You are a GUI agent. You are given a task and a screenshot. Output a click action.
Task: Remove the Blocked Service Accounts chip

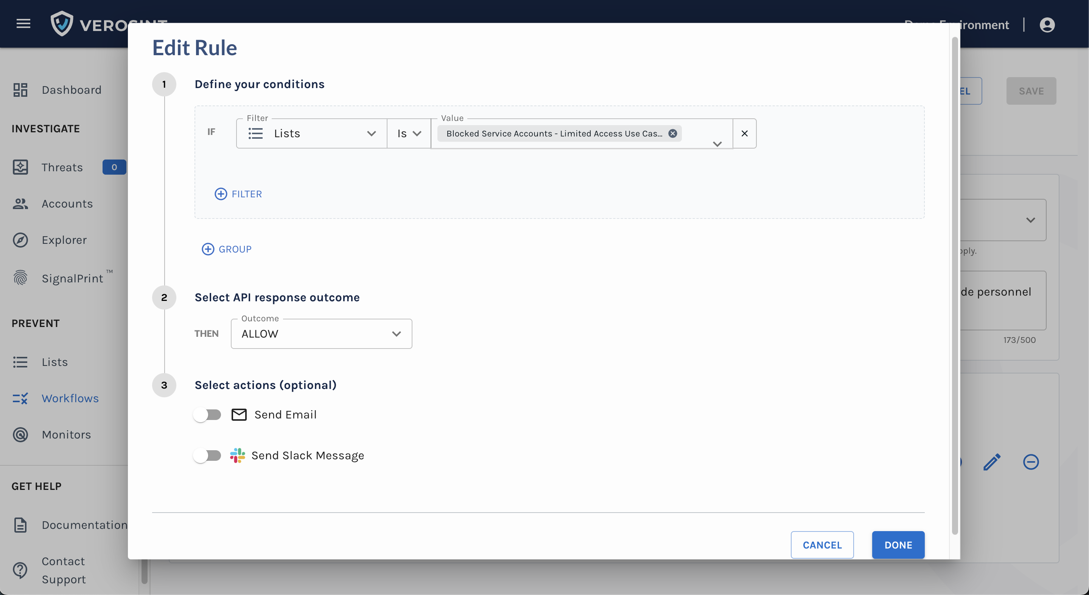(672, 133)
